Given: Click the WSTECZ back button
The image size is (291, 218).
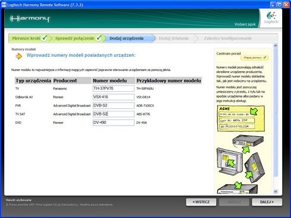Looking at the screenshot, I should pyautogui.click(x=201, y=202).
